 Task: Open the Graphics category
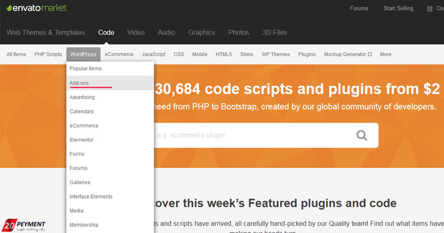[201, 32]
